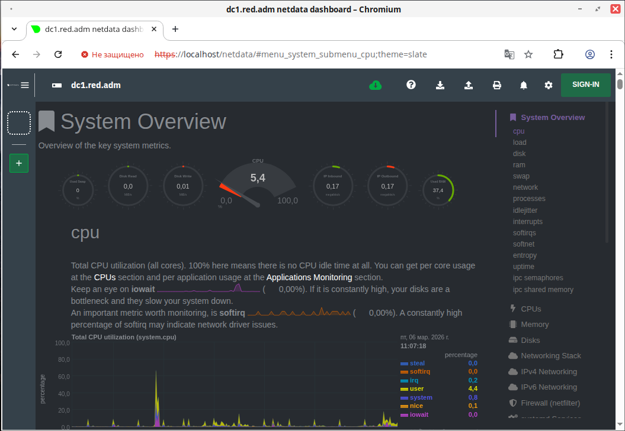Toggle the user dimension in chart legend
Screen dimensions: 625x431
pyautogui.click(x=416, y=388)
